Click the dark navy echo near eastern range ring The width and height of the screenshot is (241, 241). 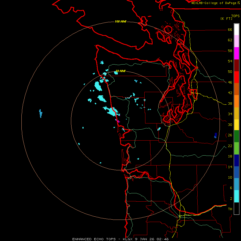tap(216, 135)
